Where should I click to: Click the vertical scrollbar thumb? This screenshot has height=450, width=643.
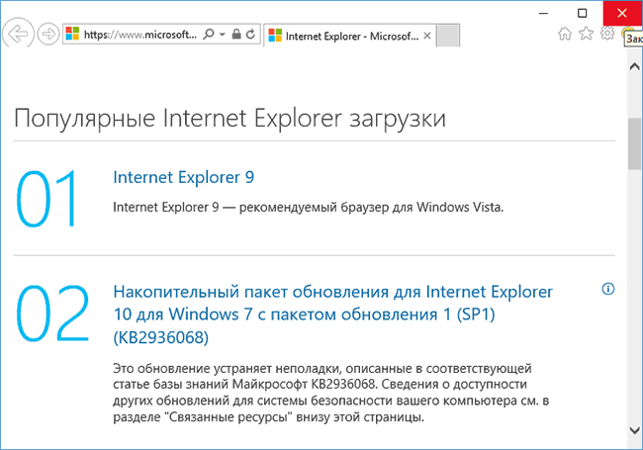(634, 145)
